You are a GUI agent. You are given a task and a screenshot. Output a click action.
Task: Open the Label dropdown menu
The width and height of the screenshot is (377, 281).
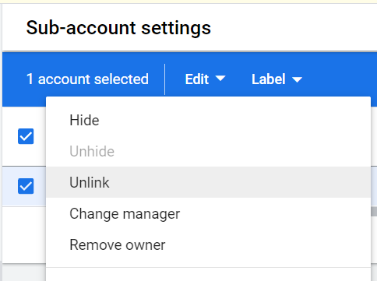277,79
